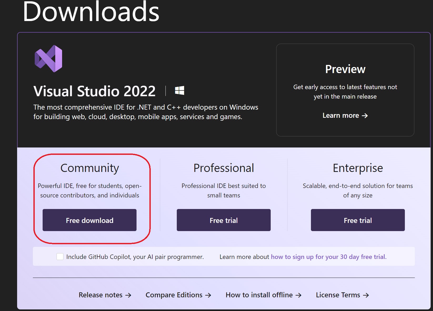Image resolution: width=433 pixels, height=311 pixels.
Task: Click the Enterprise edition heading
Action: [x=358, y=168]
